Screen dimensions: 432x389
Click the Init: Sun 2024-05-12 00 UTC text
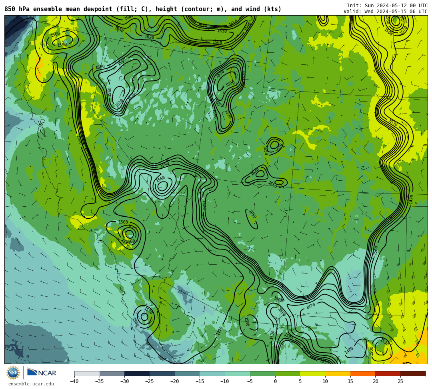point(387,6)
